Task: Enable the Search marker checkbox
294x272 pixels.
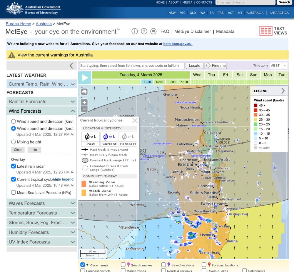Action: 123,265
